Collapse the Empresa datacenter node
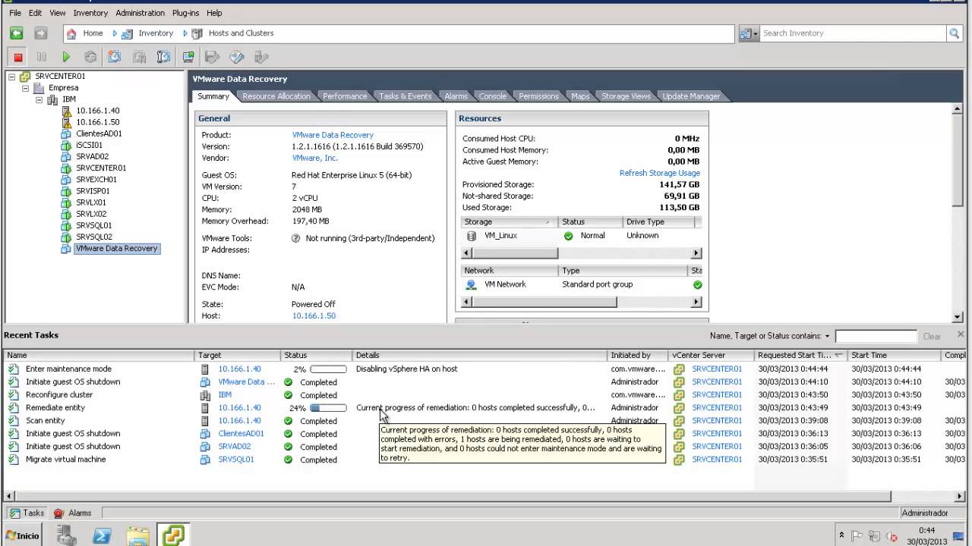The height and width of the screenshot is (546, 972). tap(25, 88)
